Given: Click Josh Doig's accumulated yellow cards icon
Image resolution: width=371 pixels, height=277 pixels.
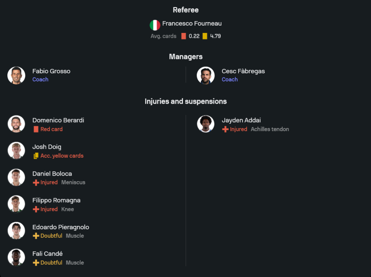Looking at the screenshot, I should tap(36, 156).
